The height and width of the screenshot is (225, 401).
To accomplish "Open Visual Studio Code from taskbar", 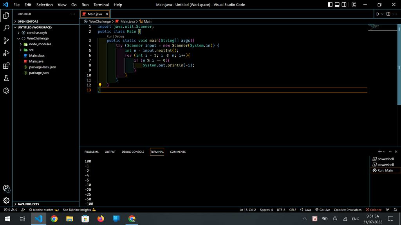I will coord(39,219).
